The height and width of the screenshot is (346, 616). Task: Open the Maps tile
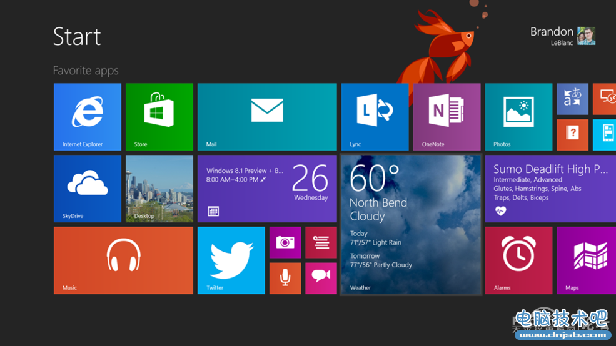[x=587, y=260]
